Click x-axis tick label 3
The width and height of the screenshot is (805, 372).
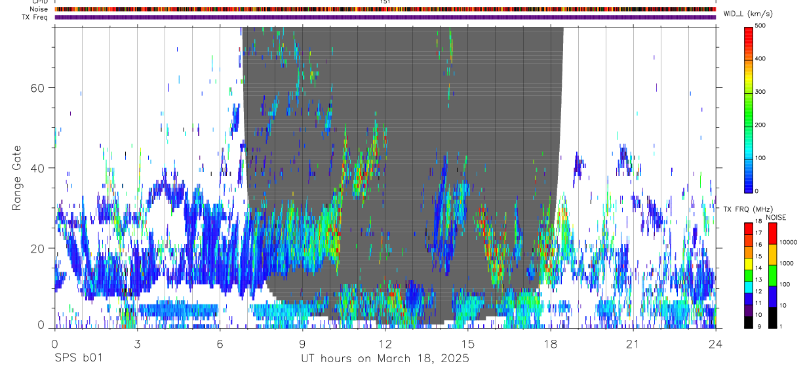[x=137, y=343]
